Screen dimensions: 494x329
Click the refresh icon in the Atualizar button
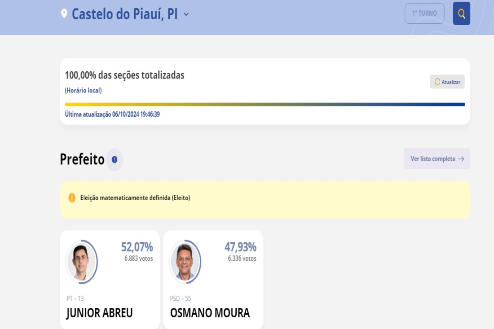pyautogui.click(x=437, y=82)
